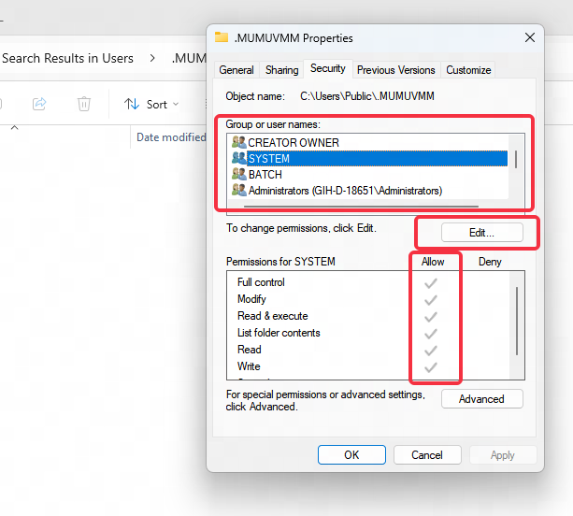Image resolution: width=573 pixels, height=516 pixels.
Task: Click the SYSTEM user group icon
Action: click(239, 159)
